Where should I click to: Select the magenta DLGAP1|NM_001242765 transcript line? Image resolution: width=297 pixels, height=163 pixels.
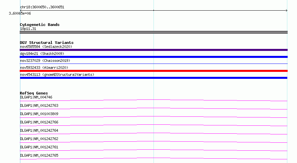154,158
